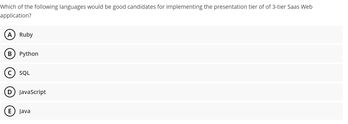The image size is (348, 124).
Task: Choose the SQL answer text
Action: [24, 73]
